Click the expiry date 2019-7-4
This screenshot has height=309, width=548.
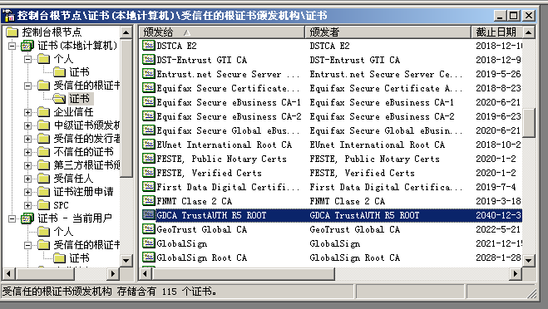[496, 187]
